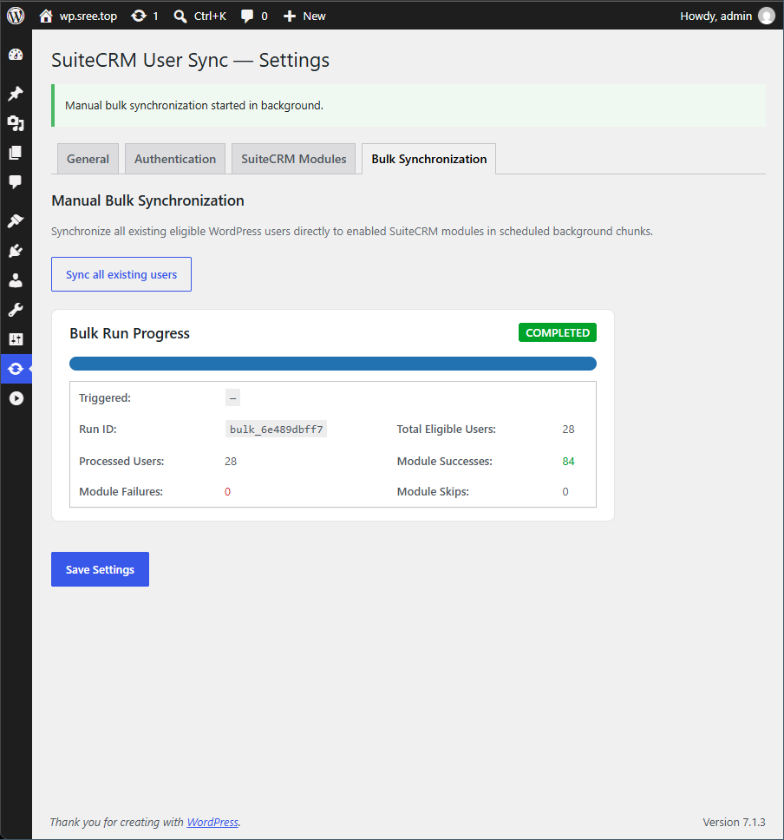
Task: Switch to the Authentication tab
Action: 175,159
